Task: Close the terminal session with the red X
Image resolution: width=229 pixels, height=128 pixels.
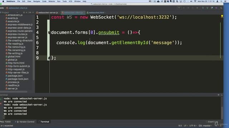Action: [1, 103]
